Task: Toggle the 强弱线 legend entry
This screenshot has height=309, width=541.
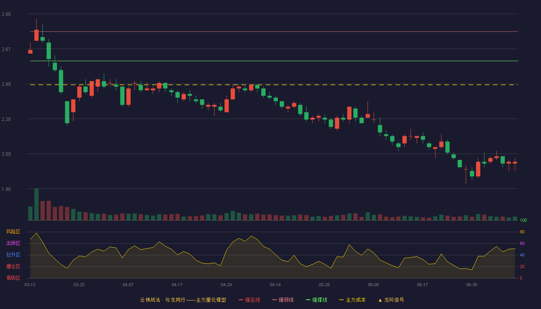Action: click(283, 300)
